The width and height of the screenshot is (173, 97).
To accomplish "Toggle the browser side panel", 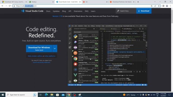I will tap(163, 6).
